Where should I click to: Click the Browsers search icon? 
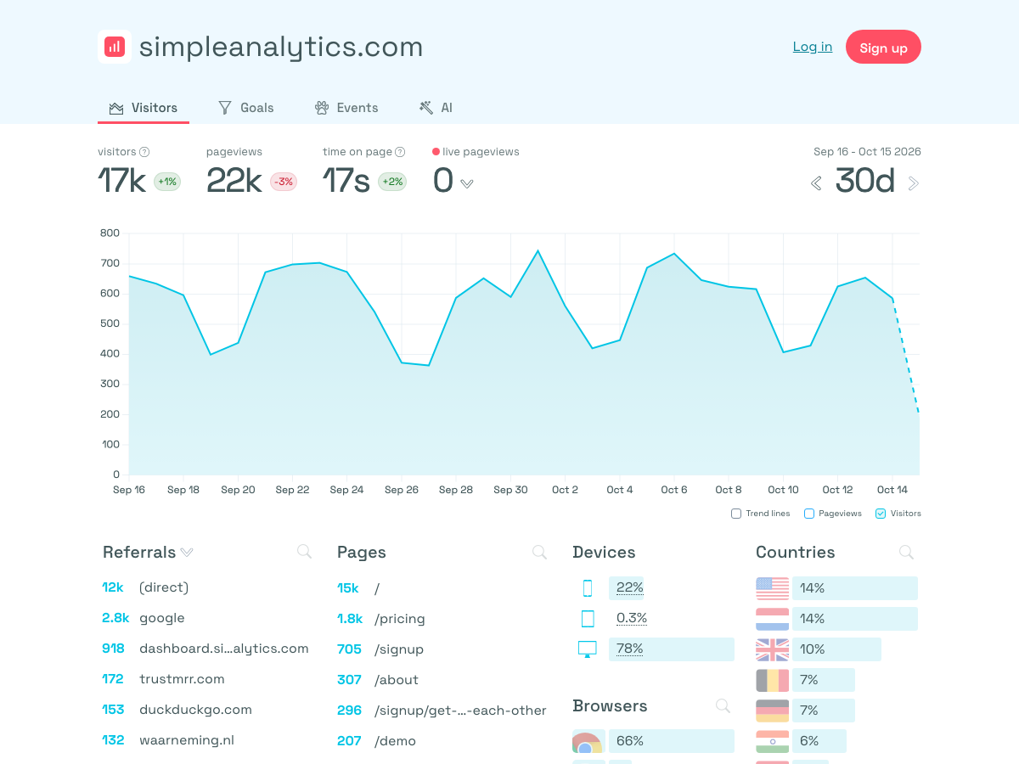click(723, 705)
